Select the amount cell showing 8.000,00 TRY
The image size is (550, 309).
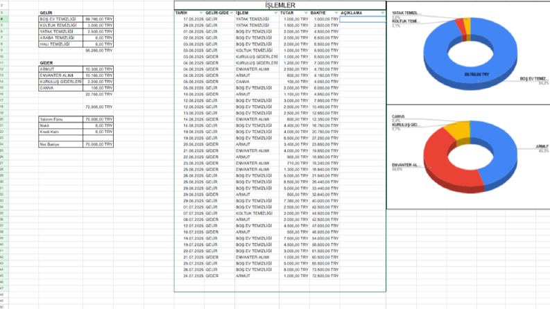(294, 270)
